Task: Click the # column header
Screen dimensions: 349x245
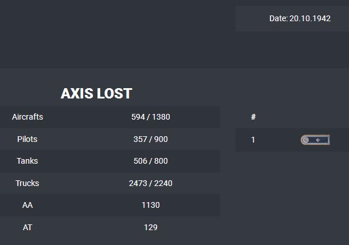Action: [x=253, y=117]
